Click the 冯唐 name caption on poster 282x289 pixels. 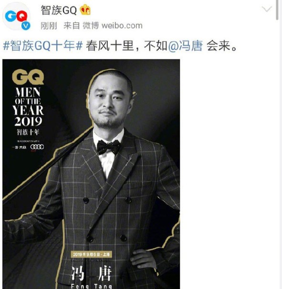coord(92,273)
